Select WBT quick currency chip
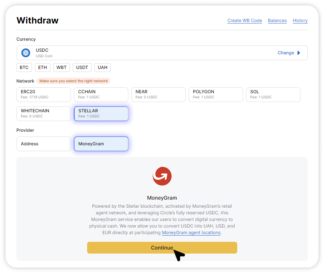324x273 pixels. pos(61,68)
